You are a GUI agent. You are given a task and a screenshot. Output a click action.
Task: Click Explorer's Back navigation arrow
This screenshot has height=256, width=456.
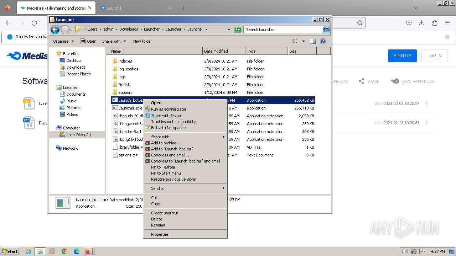[55, 30]
